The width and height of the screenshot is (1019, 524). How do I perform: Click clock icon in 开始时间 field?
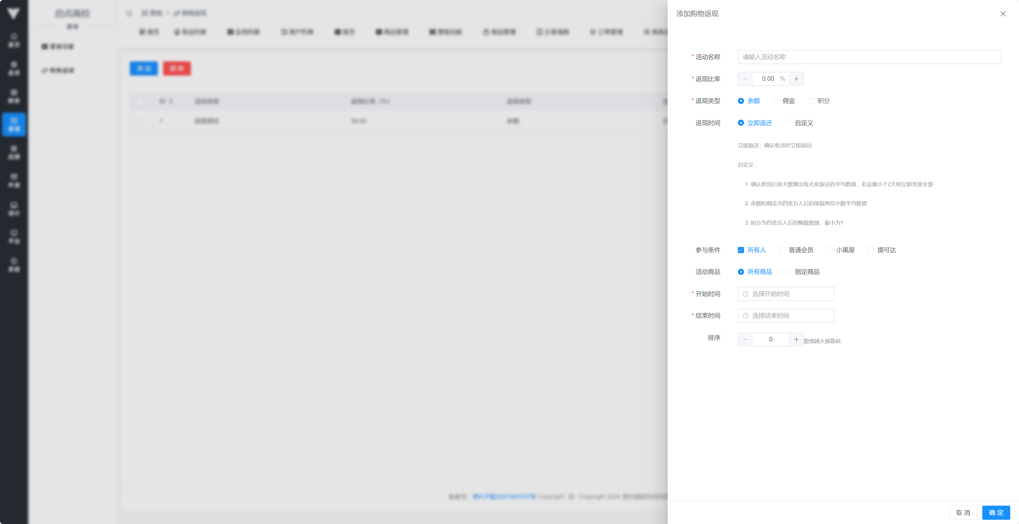click(746, 294)
